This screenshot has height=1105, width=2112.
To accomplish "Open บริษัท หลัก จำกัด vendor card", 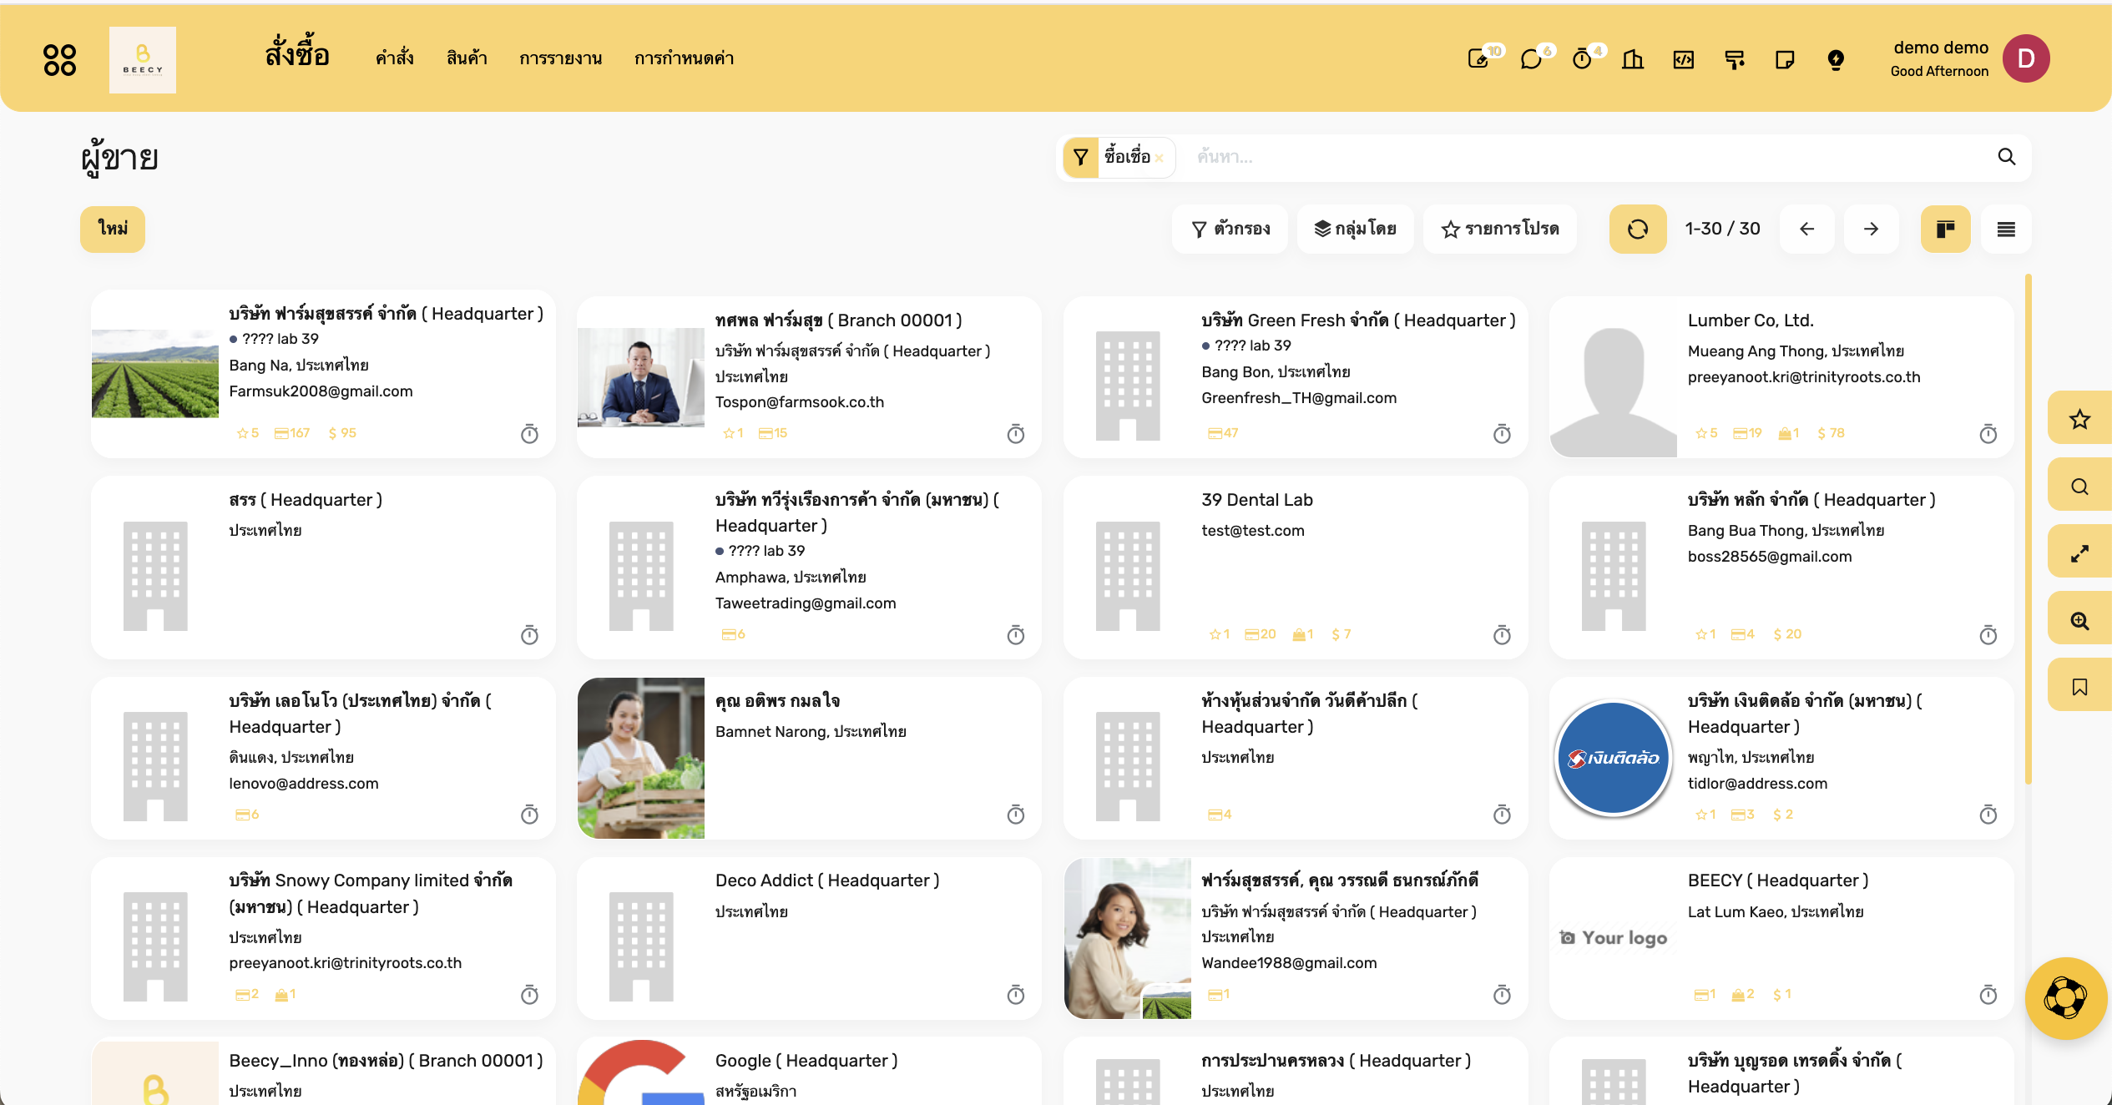I will 1781,568.
